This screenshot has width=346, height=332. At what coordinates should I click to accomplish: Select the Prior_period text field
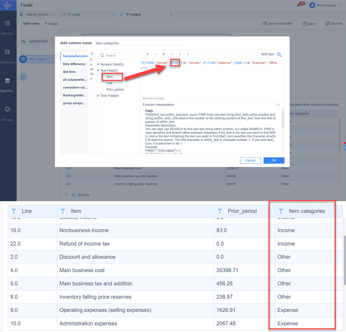[115, 89]
